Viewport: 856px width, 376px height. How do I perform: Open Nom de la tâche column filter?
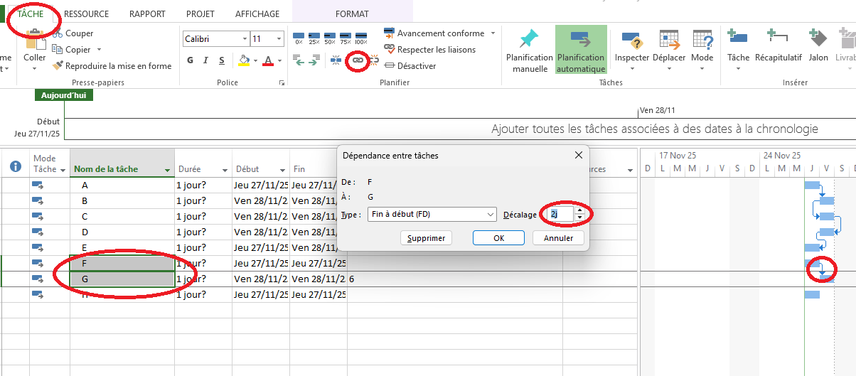point(168,170)
